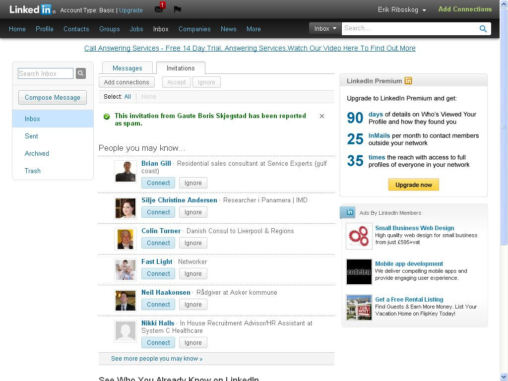Image resolution: width=508 pixels, height=381 pixels.
Task: Open the Companies menu
Action: click(194, 29)
